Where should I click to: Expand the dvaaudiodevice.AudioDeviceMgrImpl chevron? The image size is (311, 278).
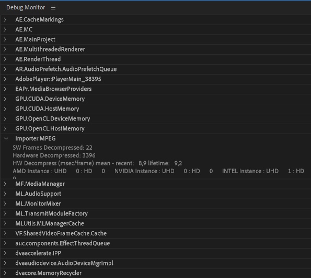(5, 263)
